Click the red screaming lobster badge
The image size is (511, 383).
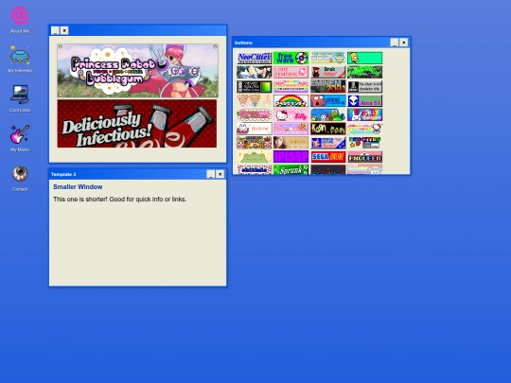(327, 100)
